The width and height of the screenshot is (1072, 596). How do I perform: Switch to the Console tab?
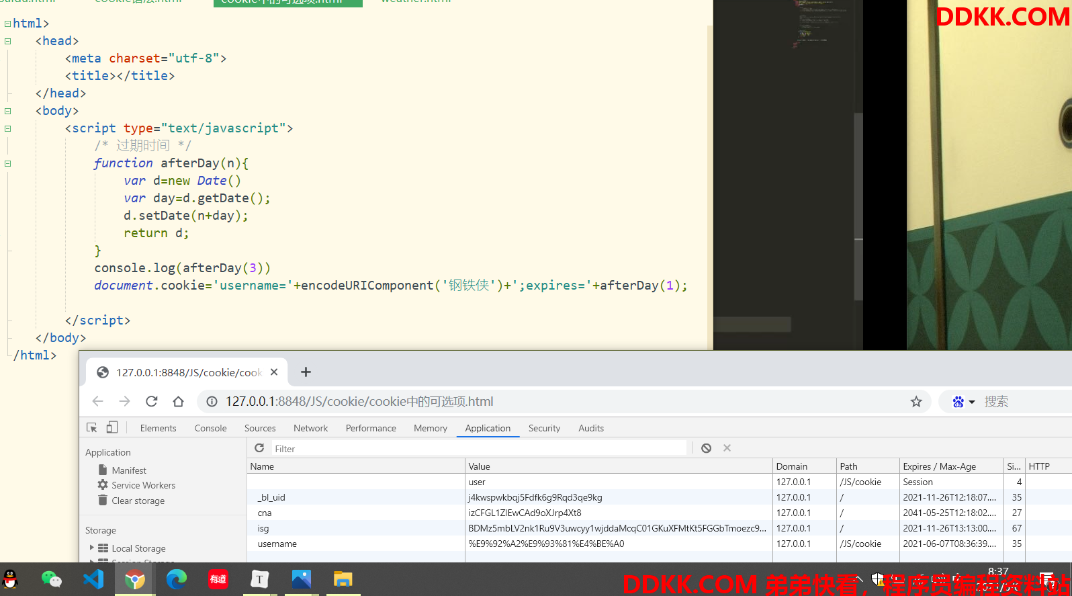210,428
